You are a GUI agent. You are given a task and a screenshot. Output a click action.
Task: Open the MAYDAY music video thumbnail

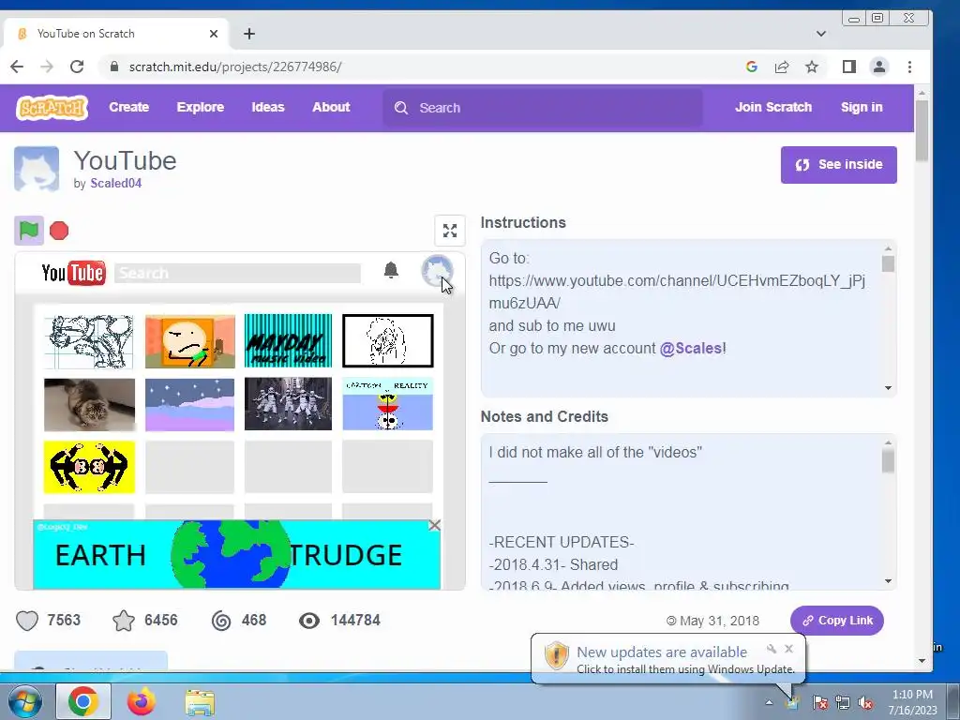(x=289, y=341)
